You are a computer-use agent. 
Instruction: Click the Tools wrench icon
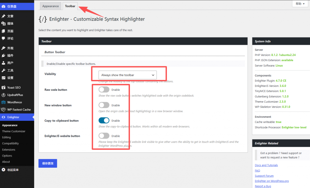[3, 70]
